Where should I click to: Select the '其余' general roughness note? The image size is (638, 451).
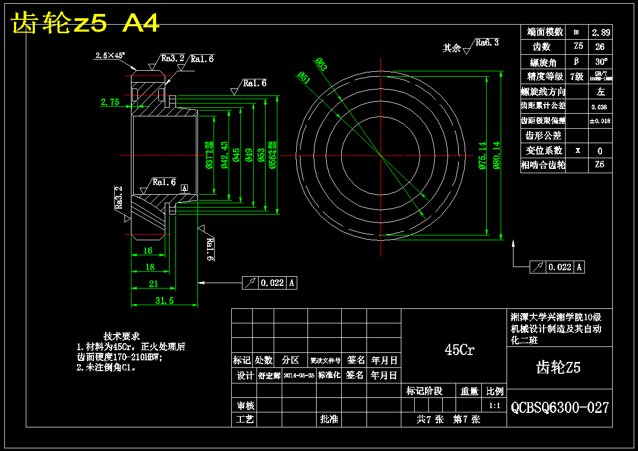coord(452,48)
